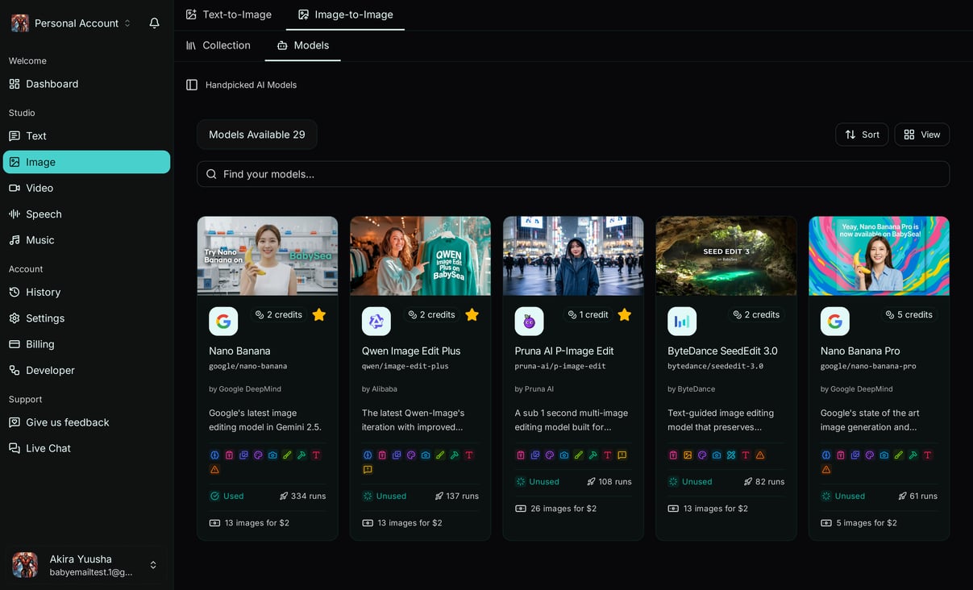Open Billing from the sidebar
This screenshot has height=590, width=973.
tap(40, 344)
